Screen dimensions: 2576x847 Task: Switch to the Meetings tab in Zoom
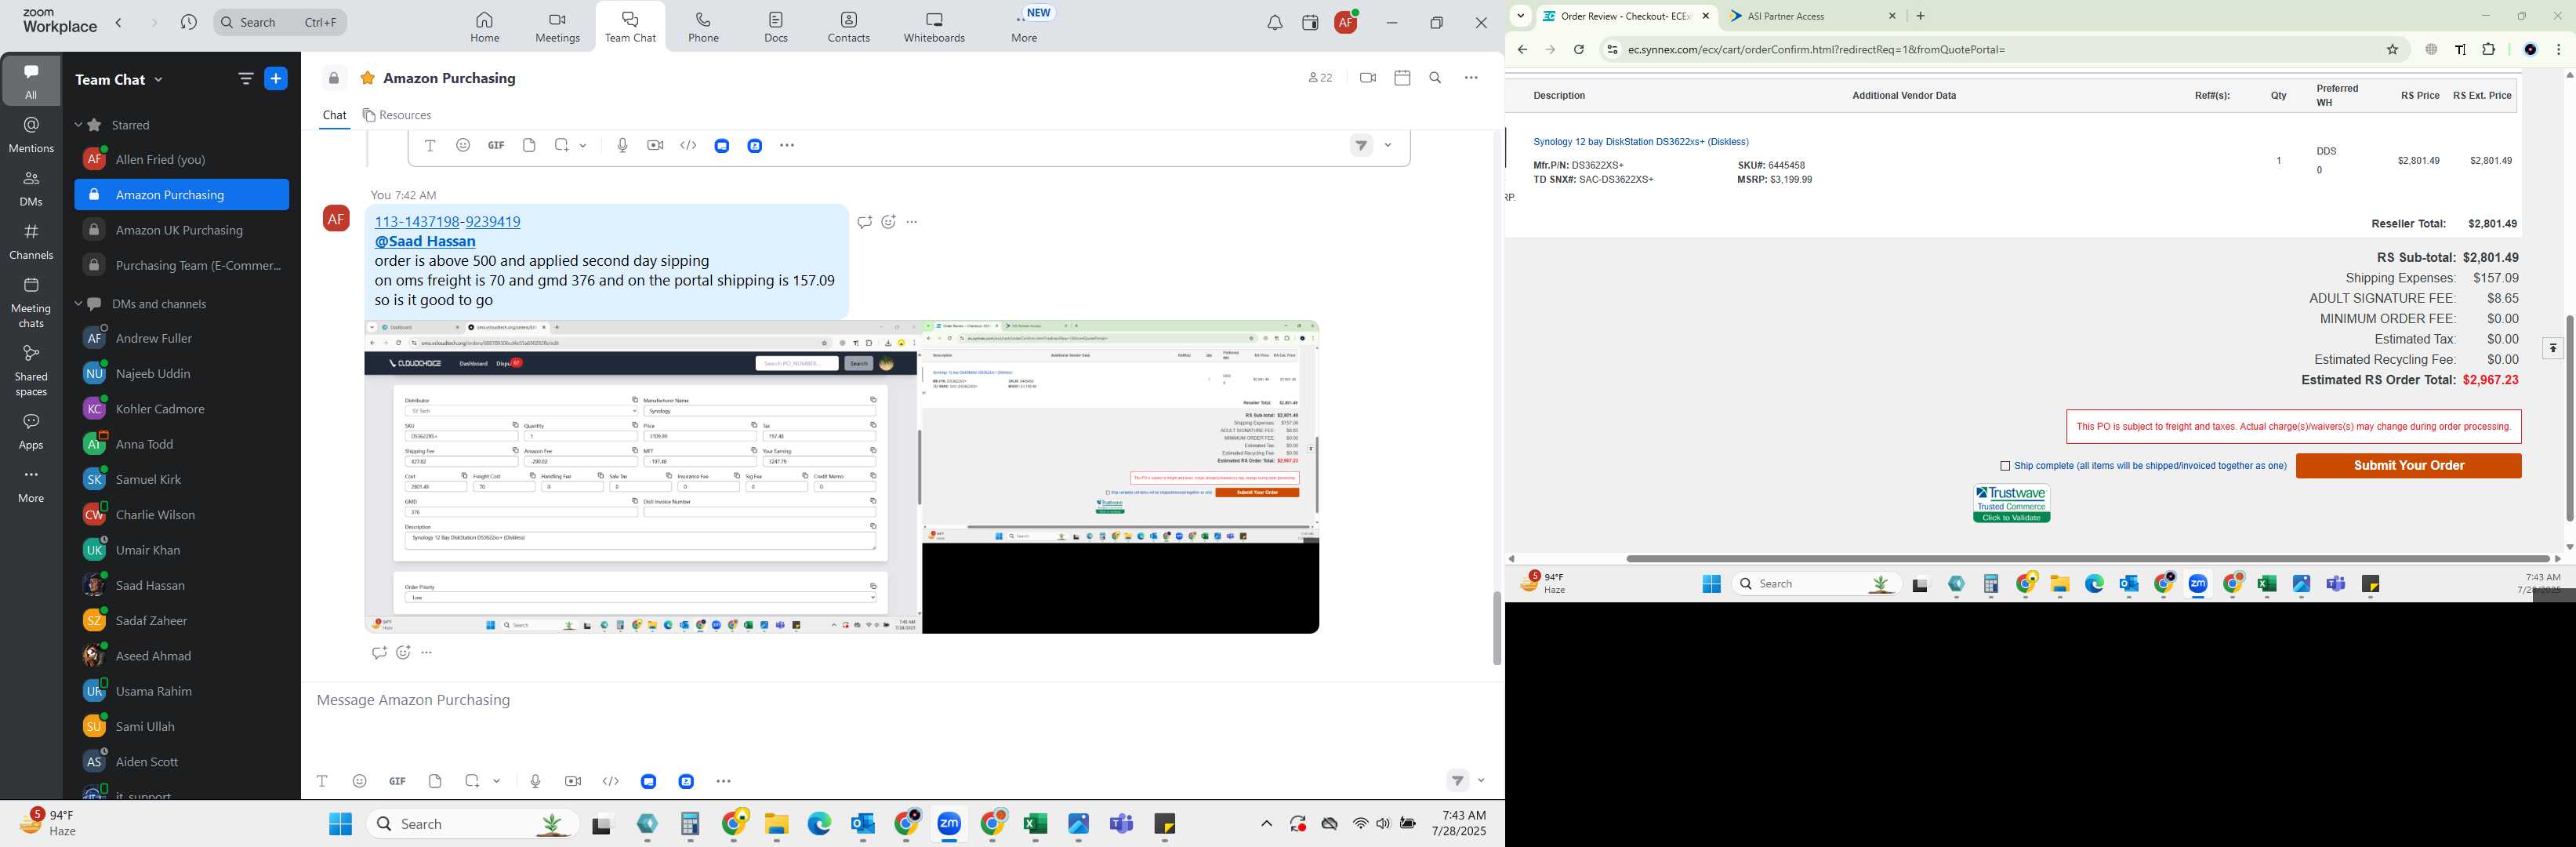[557, 27]
